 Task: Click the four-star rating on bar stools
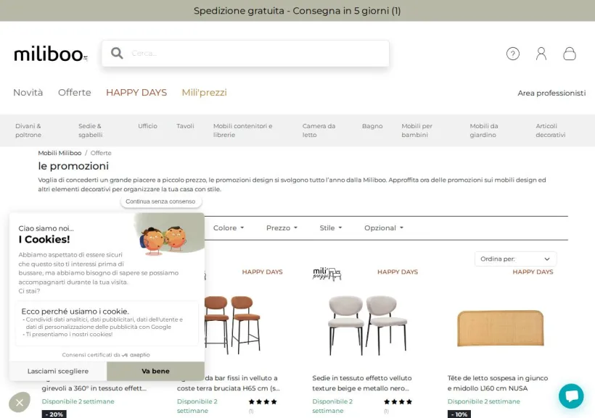pos(263,402)
